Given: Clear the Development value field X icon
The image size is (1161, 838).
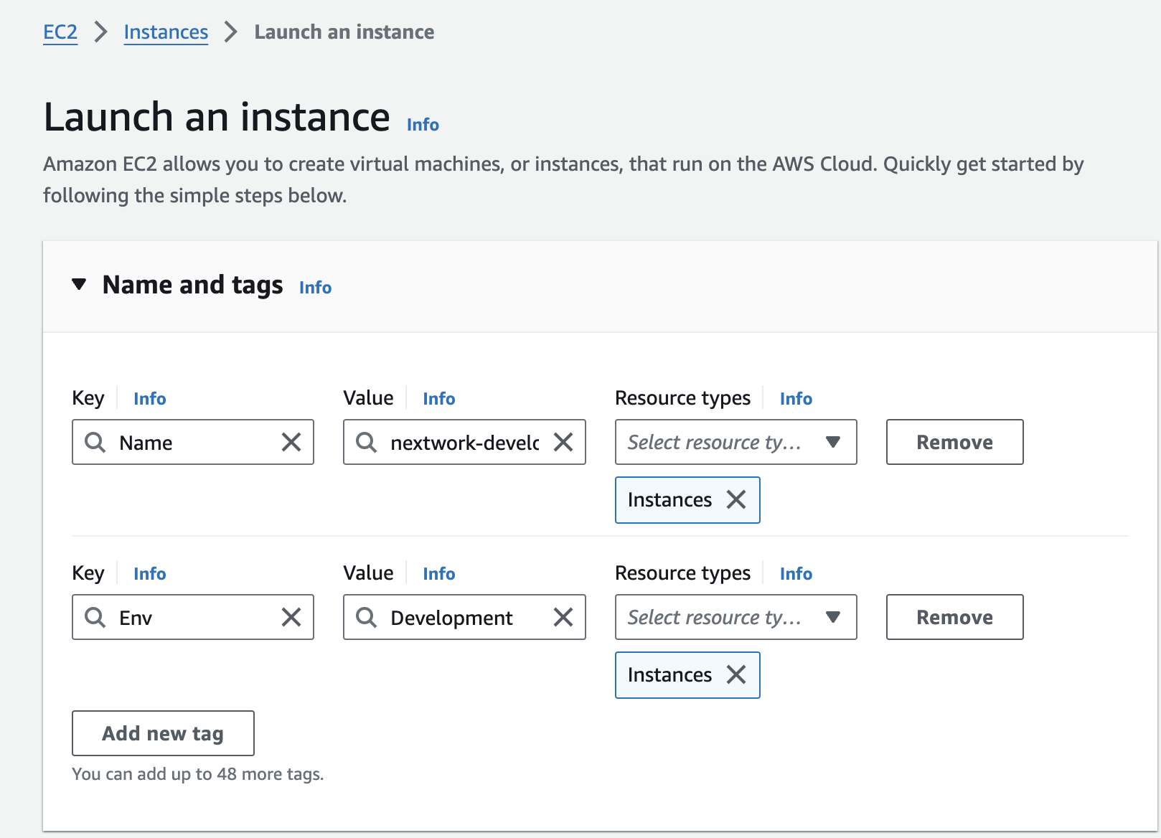Looking at the screenshot, I should [563, 617].
